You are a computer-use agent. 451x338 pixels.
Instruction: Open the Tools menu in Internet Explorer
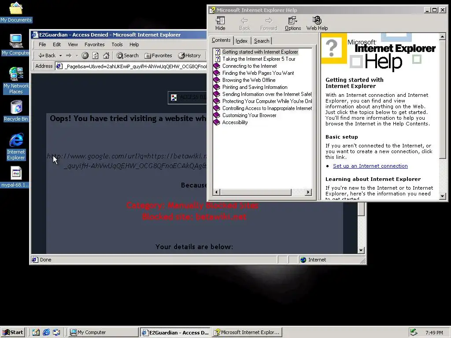[x=117, y=44]
